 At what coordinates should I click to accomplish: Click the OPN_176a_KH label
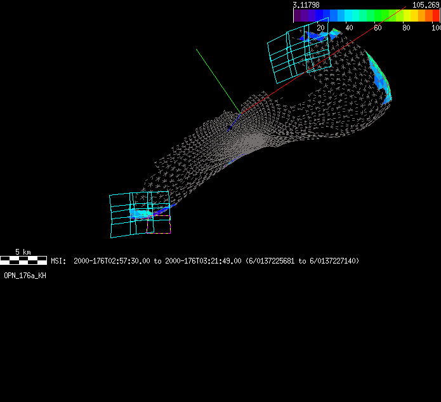pos(25,276)
